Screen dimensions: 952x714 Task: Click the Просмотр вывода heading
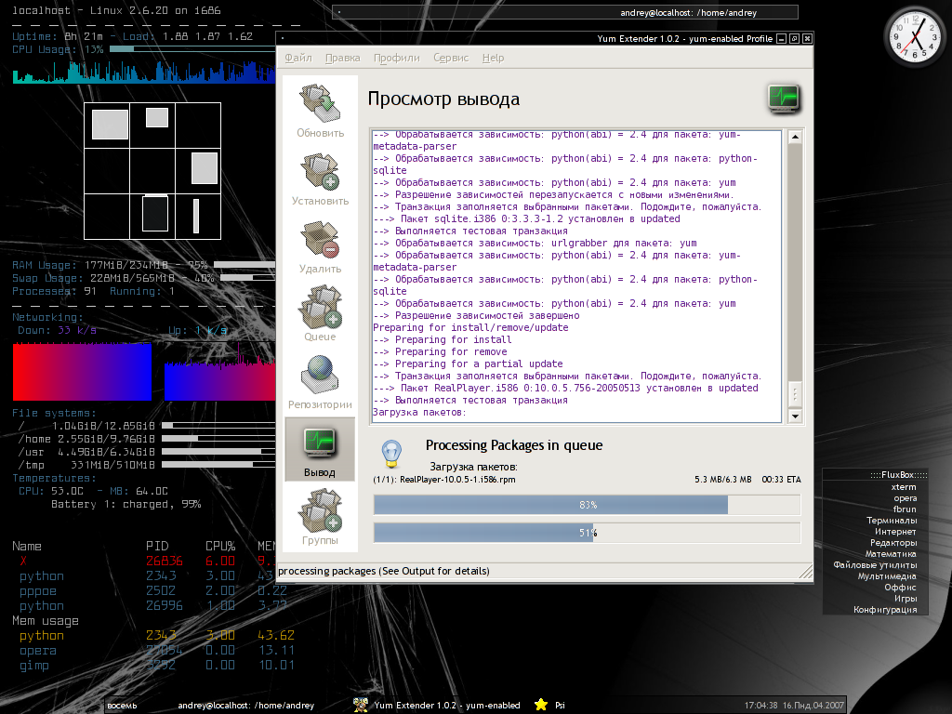(443, 99)
